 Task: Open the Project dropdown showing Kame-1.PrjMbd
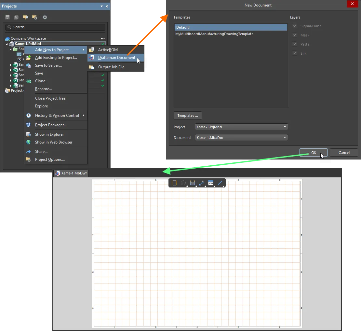click(241, 127)
